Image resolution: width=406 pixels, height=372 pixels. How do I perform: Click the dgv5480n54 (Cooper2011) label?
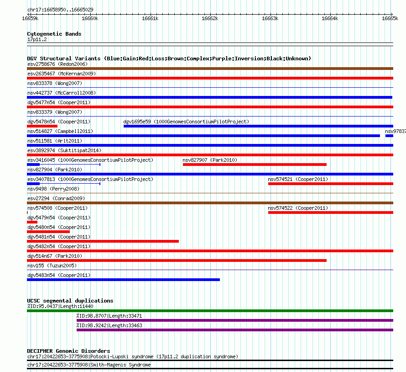click(x=59, y=227)
